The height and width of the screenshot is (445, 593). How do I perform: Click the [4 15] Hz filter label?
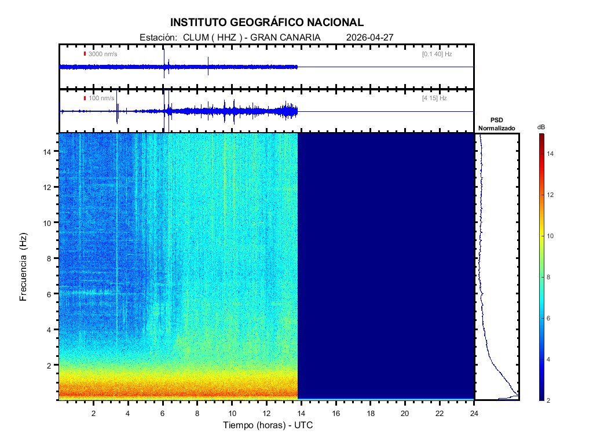click(x=434, y=99)
